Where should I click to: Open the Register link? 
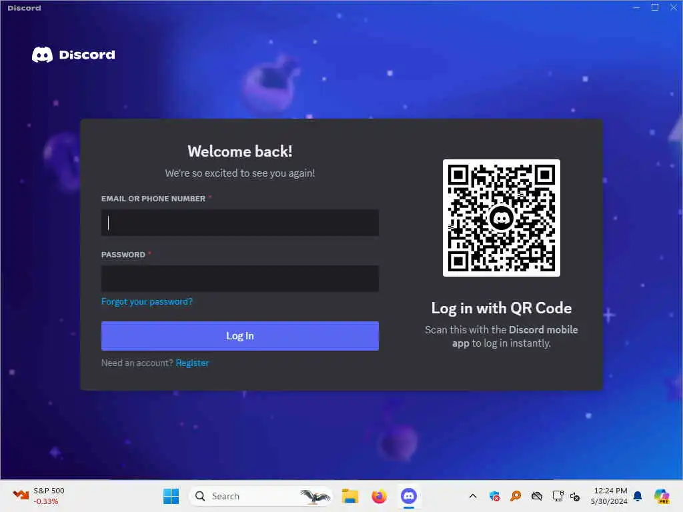[x=192, y=363]
